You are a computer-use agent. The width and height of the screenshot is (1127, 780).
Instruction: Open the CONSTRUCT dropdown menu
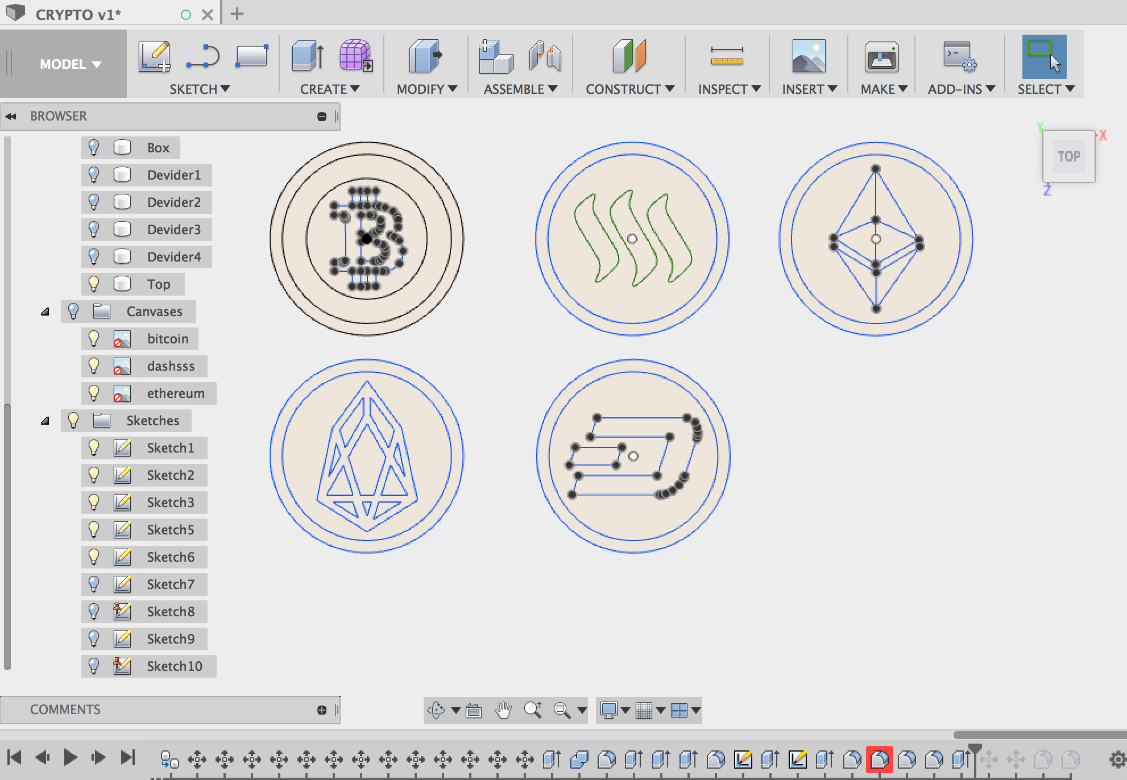630,89
